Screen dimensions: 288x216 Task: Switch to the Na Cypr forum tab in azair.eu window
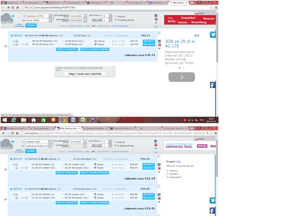pos(175,129)
